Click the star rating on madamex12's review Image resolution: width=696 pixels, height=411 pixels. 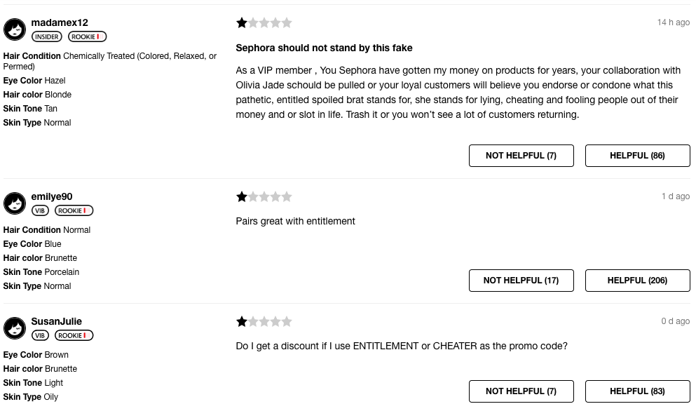pyautogui.click(x=264, y=22)
